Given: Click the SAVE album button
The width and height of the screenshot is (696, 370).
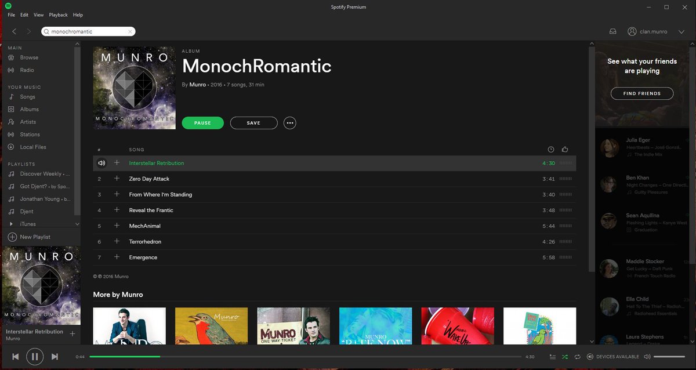Looking at the screenshot, I should (x=253, y=123).
